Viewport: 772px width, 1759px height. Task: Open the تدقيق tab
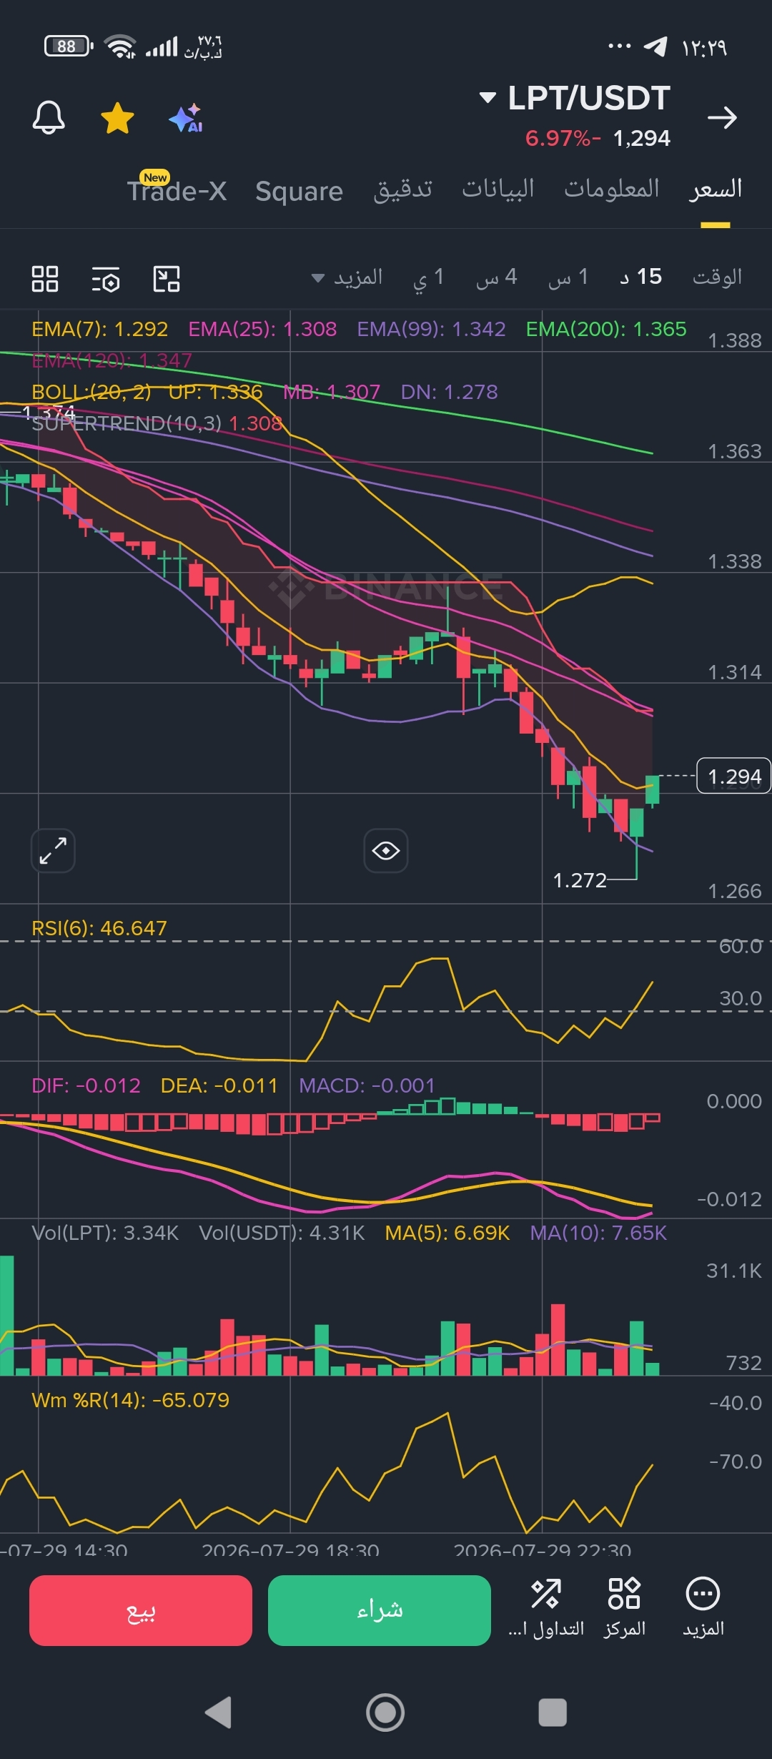tap(402, 189)
